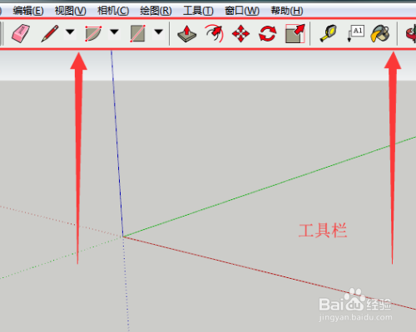Open the 工具(T) menu
416x332 pixels.
(x=198, y=11)
